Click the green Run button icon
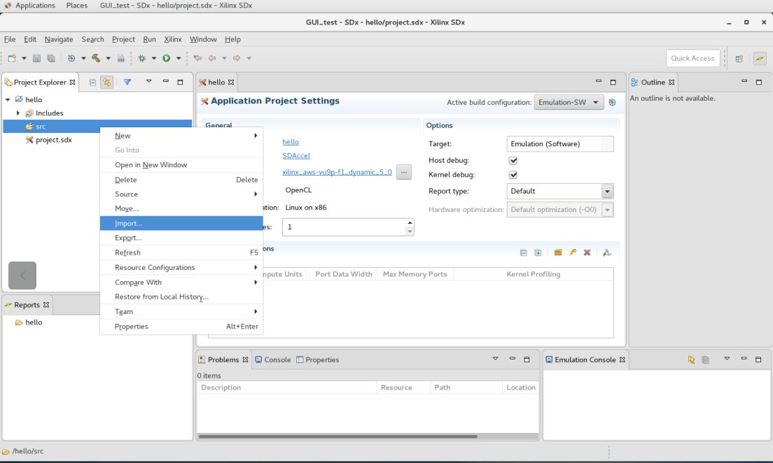The image size is (773, 463). point(167,58)
